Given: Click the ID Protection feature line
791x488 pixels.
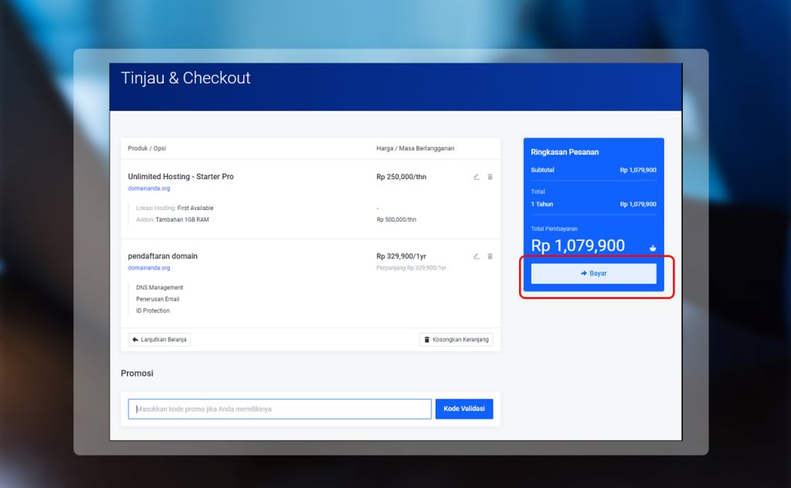Looking at the screenshot, I should click(x=153, y=311).
